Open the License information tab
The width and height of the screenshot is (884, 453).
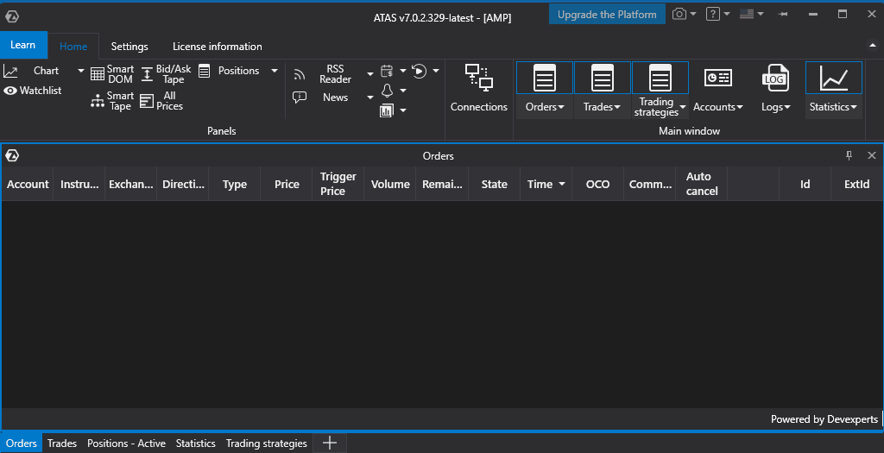217,47
